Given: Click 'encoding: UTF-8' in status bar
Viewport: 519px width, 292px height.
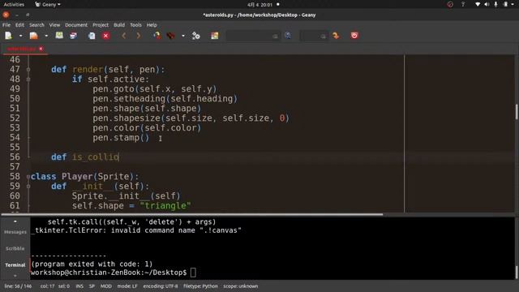Looking at the screenshot, I should [x=161, y=286].
